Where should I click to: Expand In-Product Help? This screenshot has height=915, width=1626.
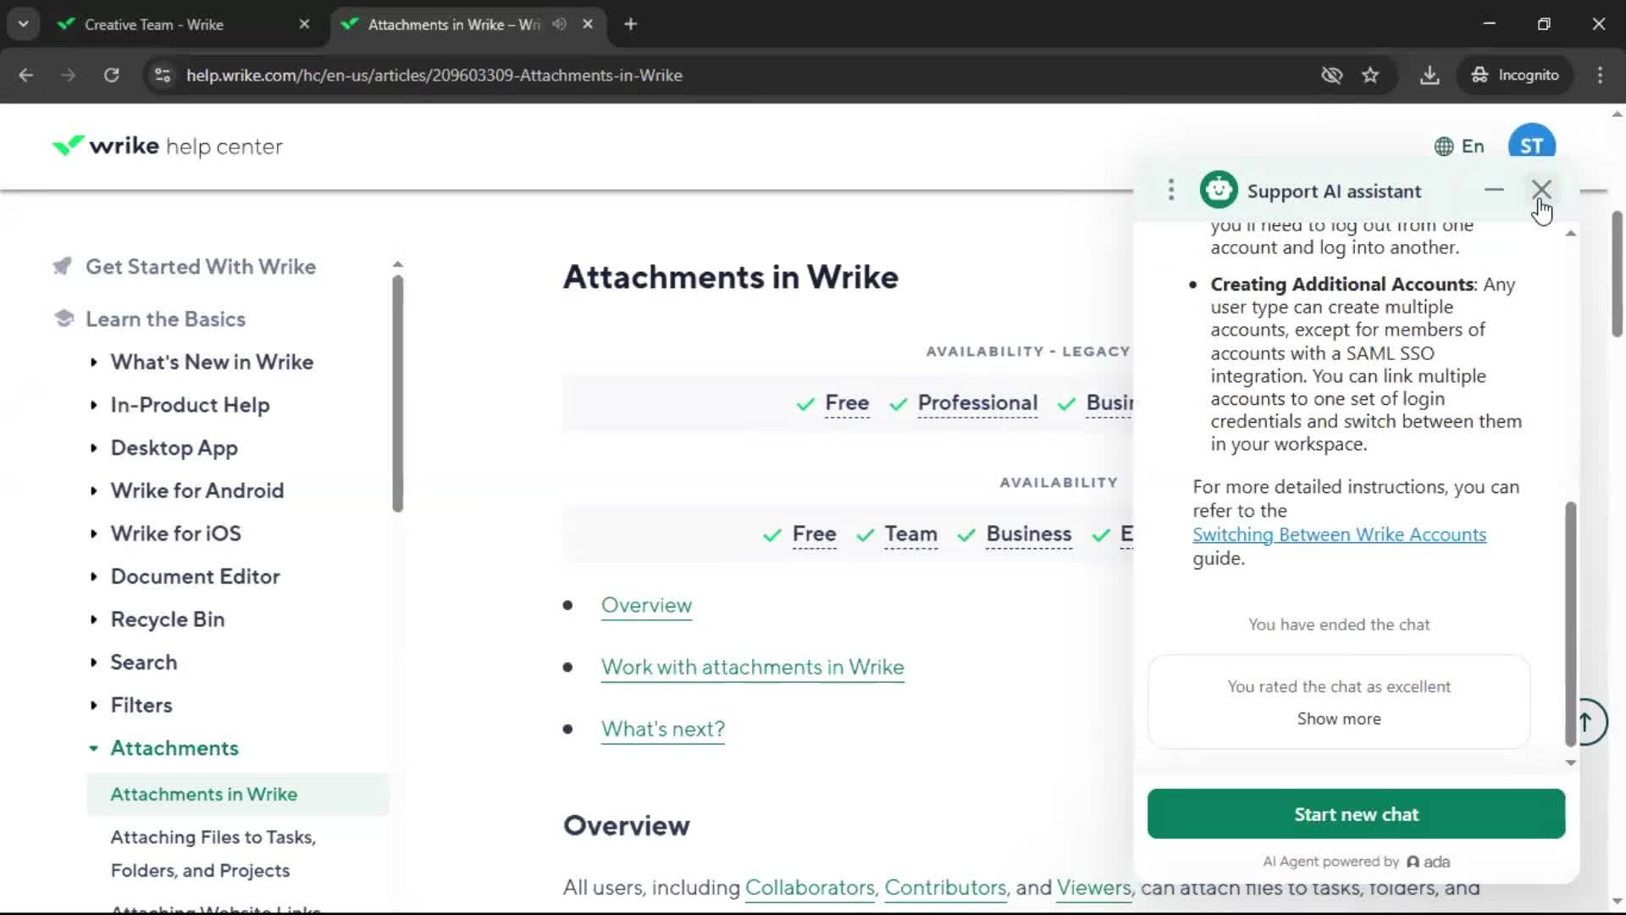click(190, 405)
